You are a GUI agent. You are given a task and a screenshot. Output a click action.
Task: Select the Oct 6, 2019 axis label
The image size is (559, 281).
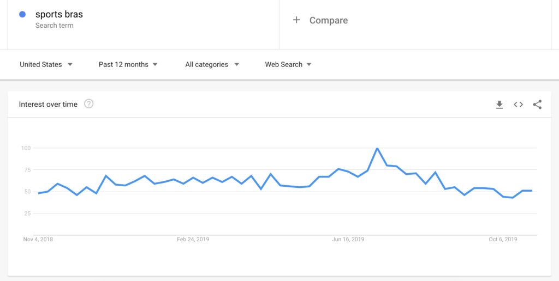tap(503, 239)
